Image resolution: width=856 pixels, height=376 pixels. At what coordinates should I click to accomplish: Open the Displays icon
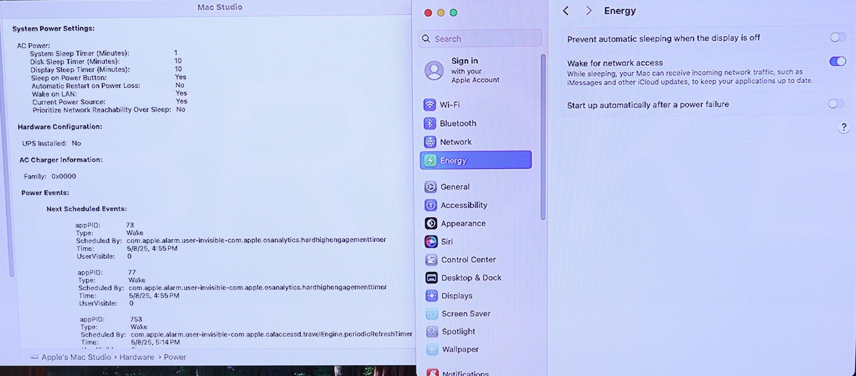[432, 296]
